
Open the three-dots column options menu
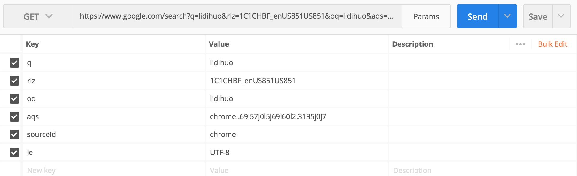pos(521,44)
